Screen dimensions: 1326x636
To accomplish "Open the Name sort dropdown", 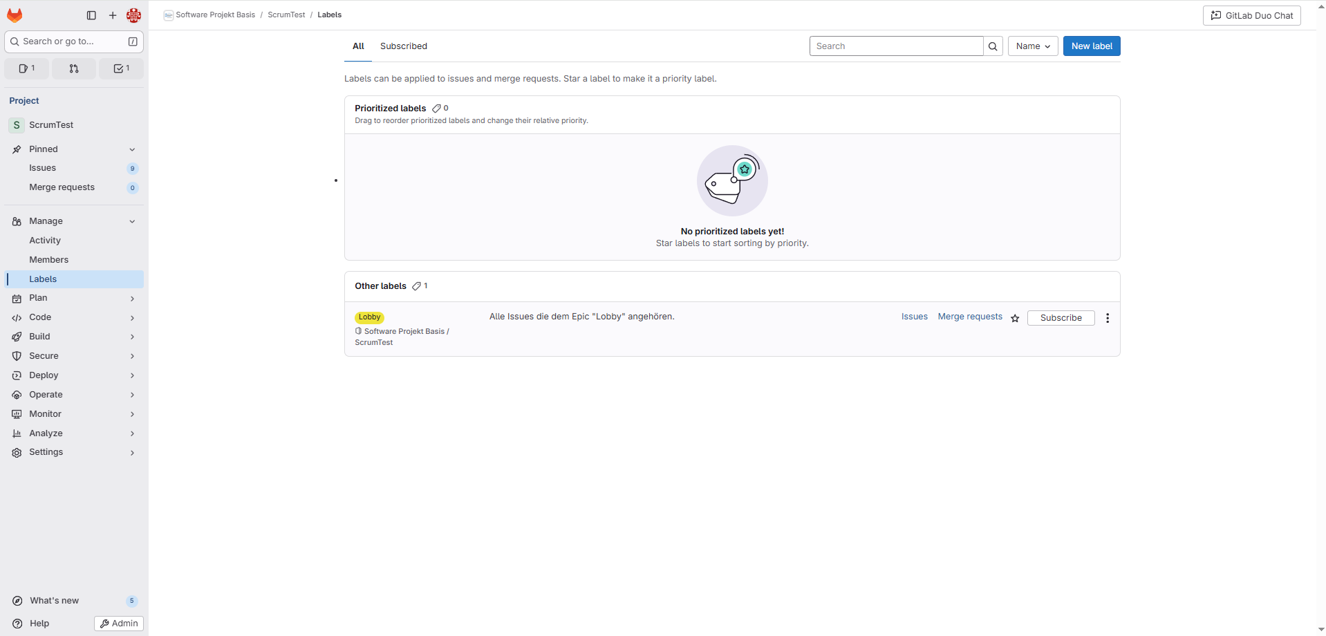I will pyautogui.click(x=1032, y=46).
